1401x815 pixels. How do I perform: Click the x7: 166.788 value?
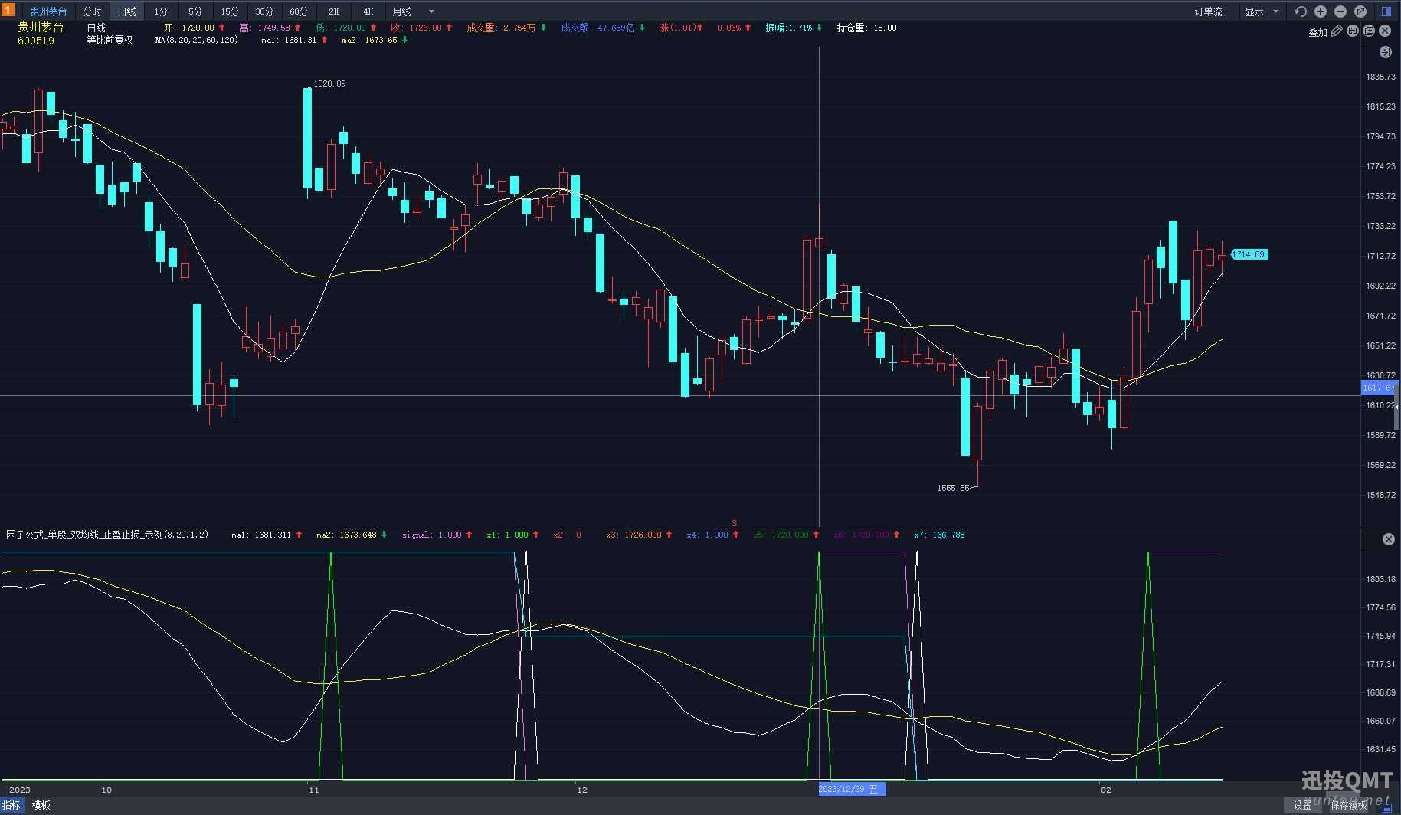click(x=939, y=535)
